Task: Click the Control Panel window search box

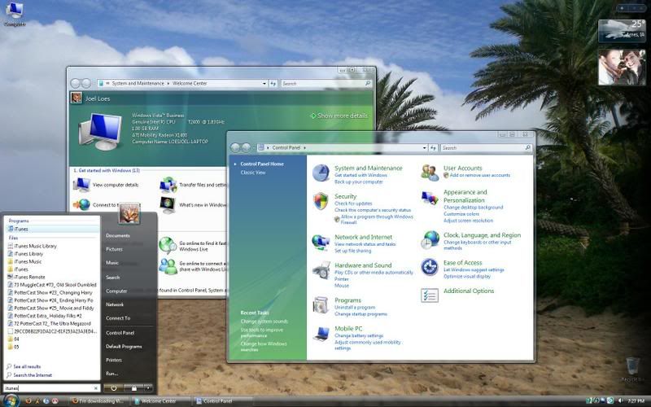Action: 486,148
